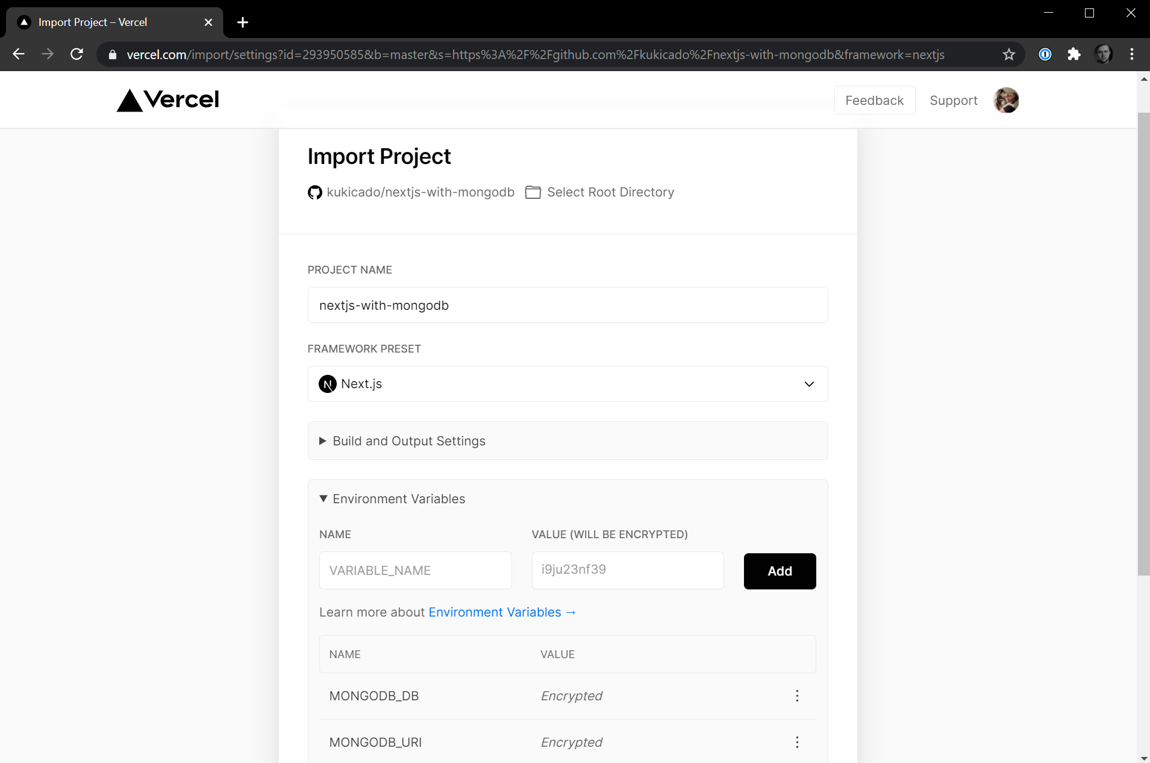Viewport: 1150px width, 763px height.
Task: Select the MONGODB_URI variable name
Action: point(375,743)
